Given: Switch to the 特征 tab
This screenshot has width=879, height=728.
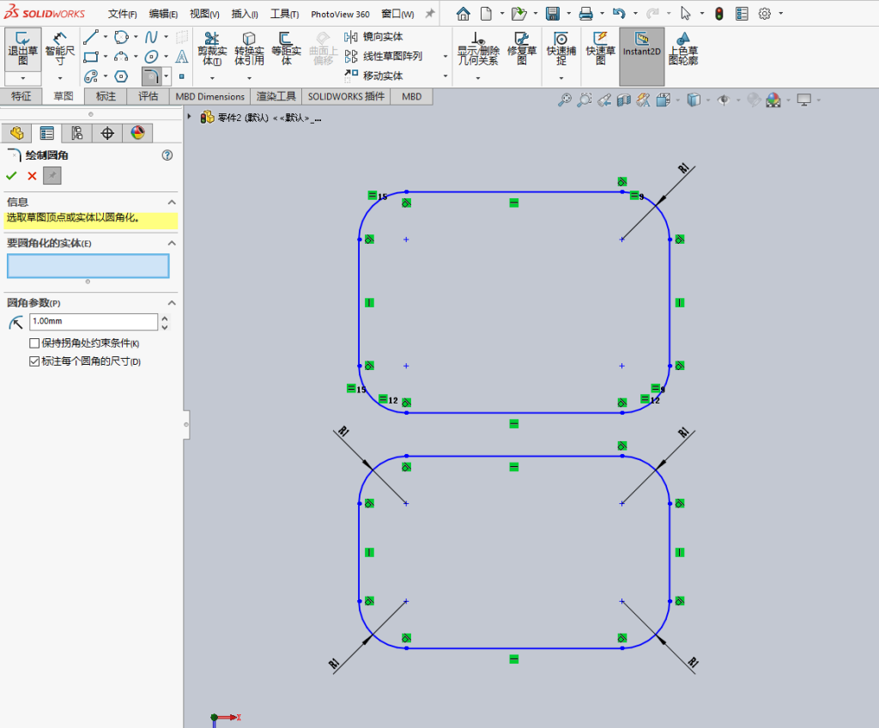Looking at the screenshot, I should pos(21,96).
